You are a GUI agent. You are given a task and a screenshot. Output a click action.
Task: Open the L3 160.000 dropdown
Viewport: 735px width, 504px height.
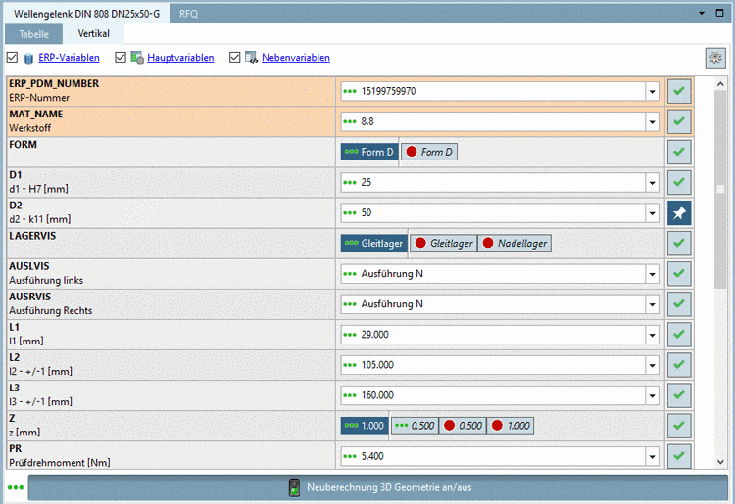652,396
